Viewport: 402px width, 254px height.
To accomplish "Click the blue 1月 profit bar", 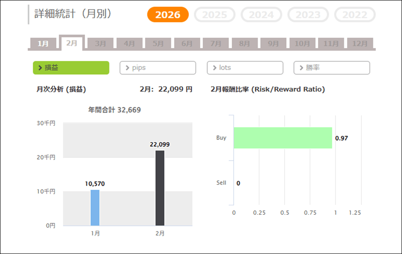I will pyautogui.click(x=95, y=208).
